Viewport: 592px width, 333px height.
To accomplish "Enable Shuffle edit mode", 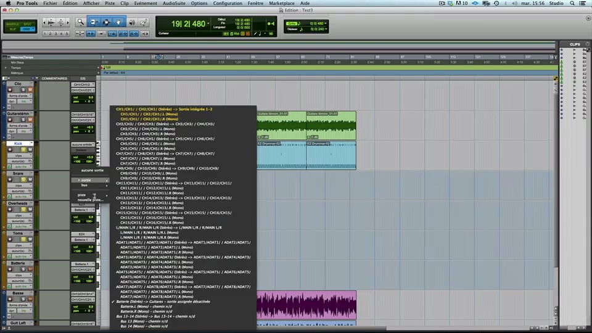I will tap(14, 24).
